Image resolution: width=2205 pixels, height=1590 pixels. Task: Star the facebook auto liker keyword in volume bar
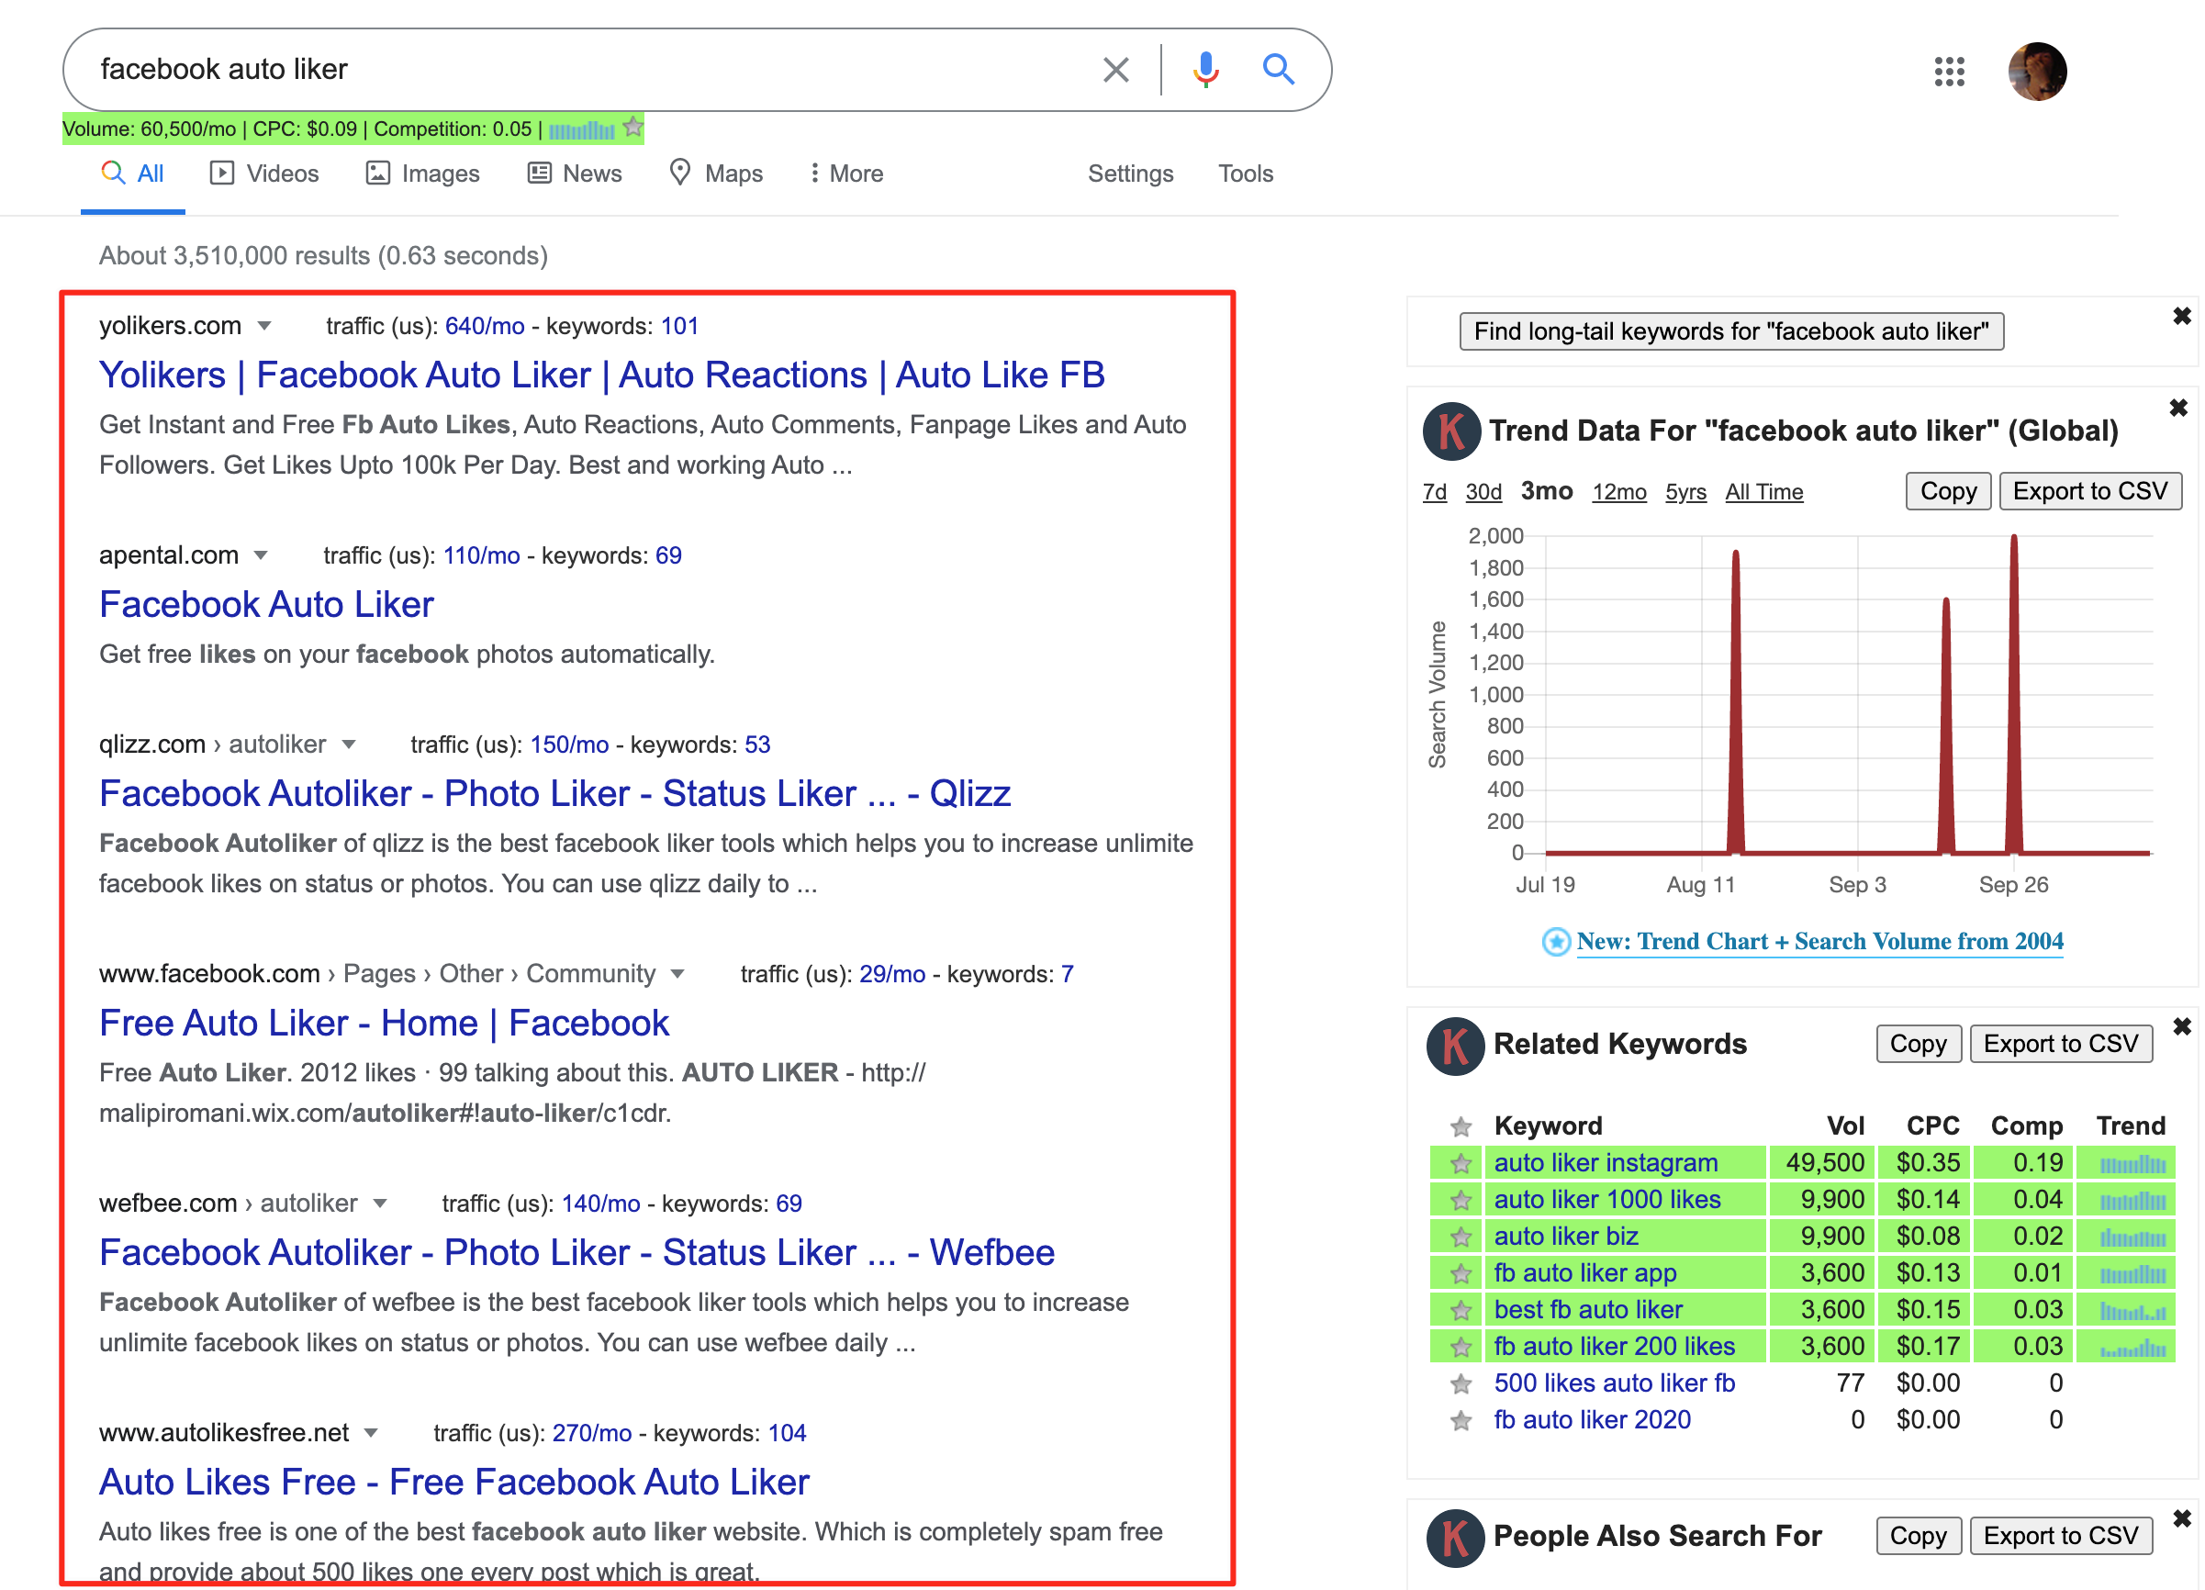632,128
